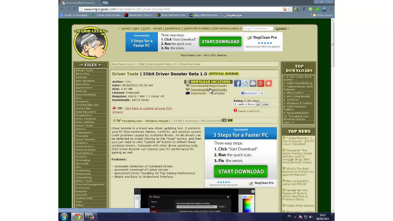The height and width of the screenshot is (221, 393).
Task: Open TOP DOWNLOADS navigation link
Action: point(226,29)
